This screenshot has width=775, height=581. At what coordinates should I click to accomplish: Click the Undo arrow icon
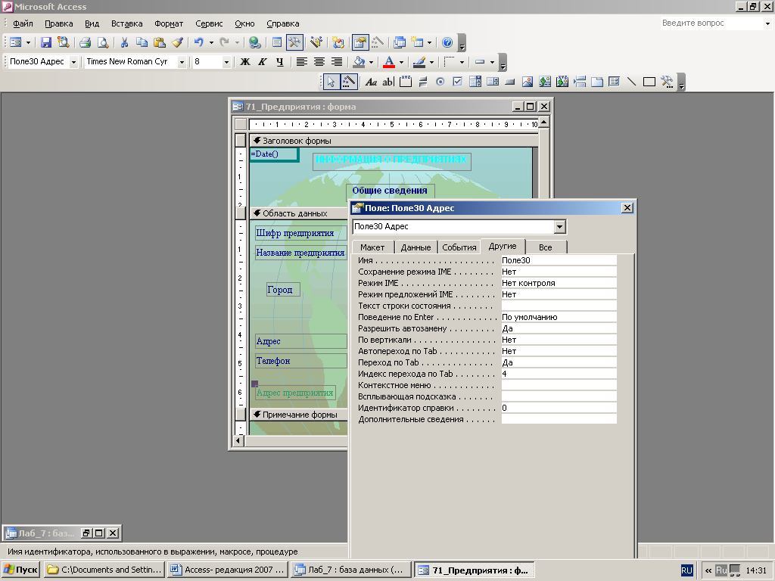click(199, 42)
